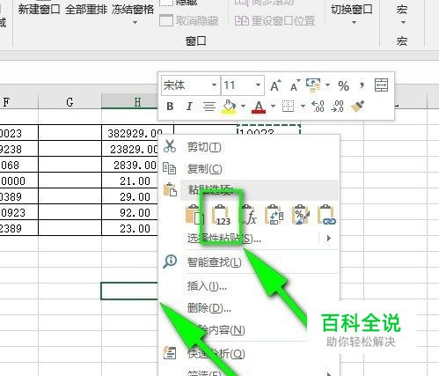
Task: Open the font size 11 dropdown
Action: [258, 85]
